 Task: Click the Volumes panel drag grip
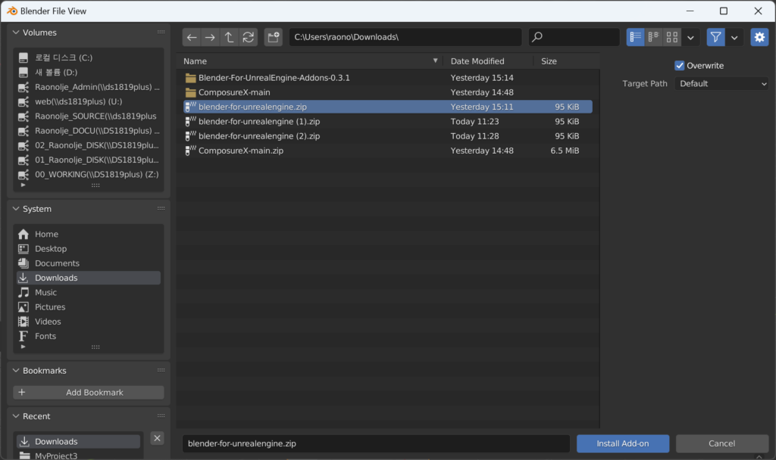[161, 32]
